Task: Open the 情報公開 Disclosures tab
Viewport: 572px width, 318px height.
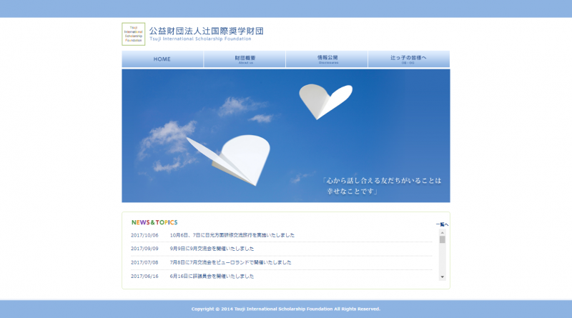Action: (327, 59)
